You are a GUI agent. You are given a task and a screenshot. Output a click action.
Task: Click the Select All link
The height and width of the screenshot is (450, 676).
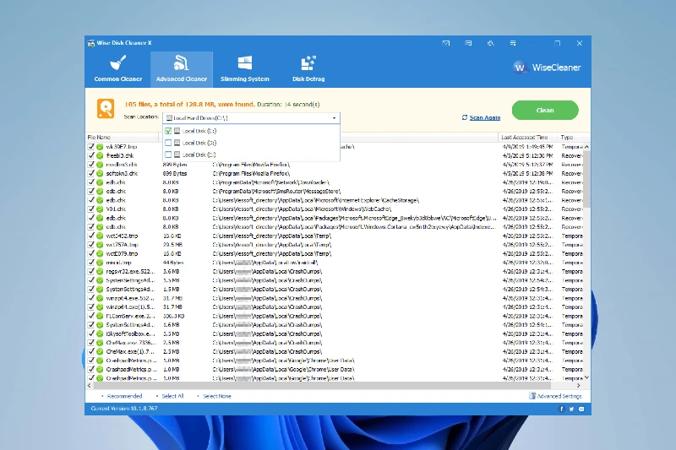[172, 396]
